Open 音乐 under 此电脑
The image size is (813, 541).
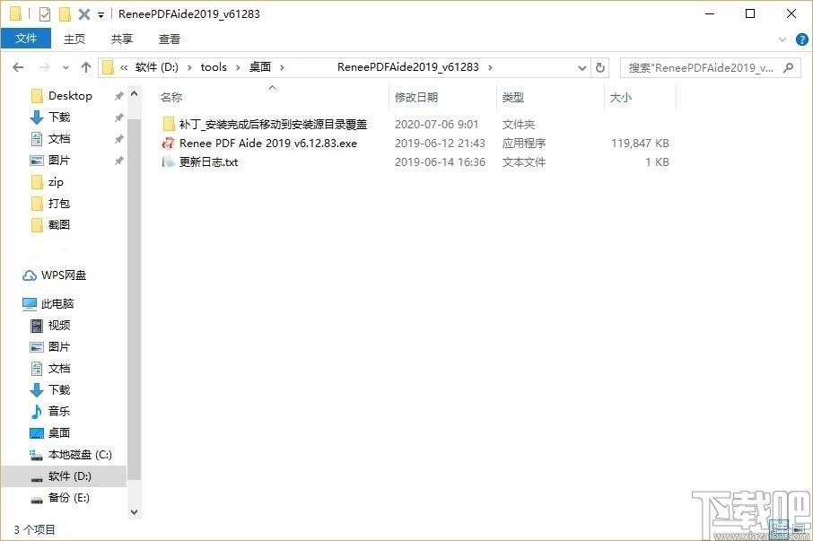click(x=59, y=412)
